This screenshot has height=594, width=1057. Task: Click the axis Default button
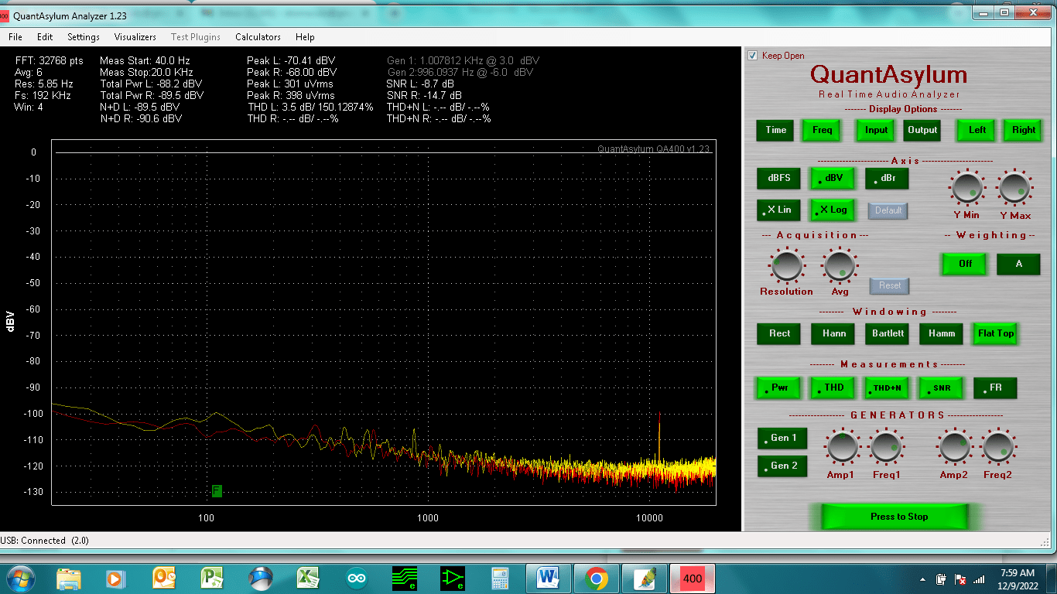888,210
